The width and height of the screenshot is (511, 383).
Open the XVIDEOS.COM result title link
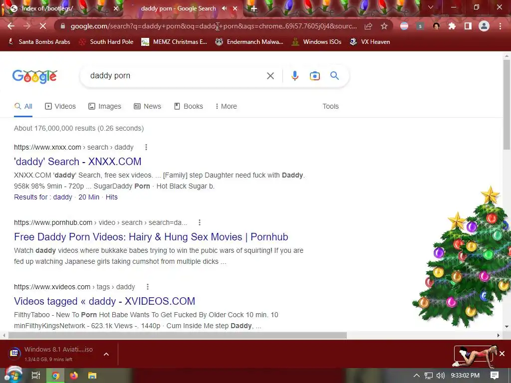click(104, 301)
